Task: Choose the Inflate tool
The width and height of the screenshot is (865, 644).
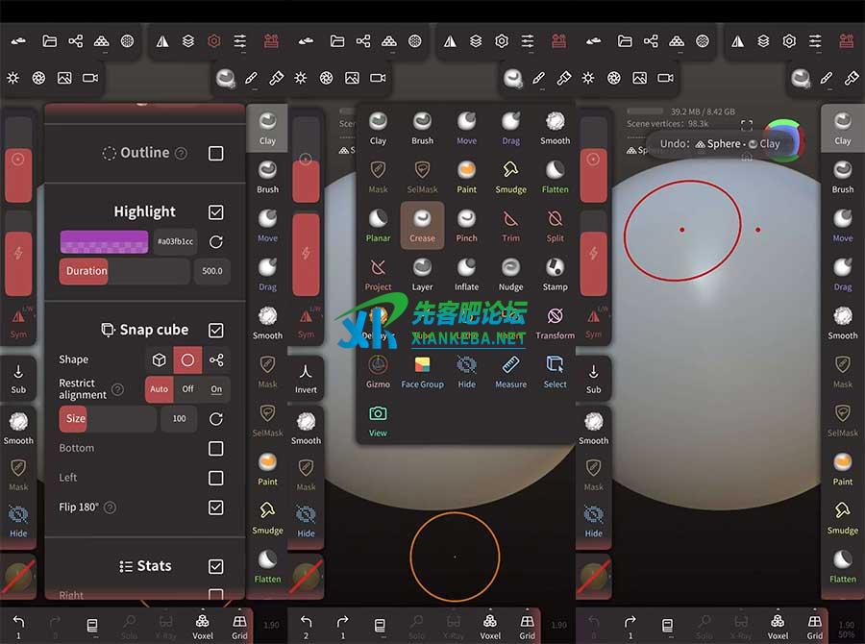Action: pos(466,272)
